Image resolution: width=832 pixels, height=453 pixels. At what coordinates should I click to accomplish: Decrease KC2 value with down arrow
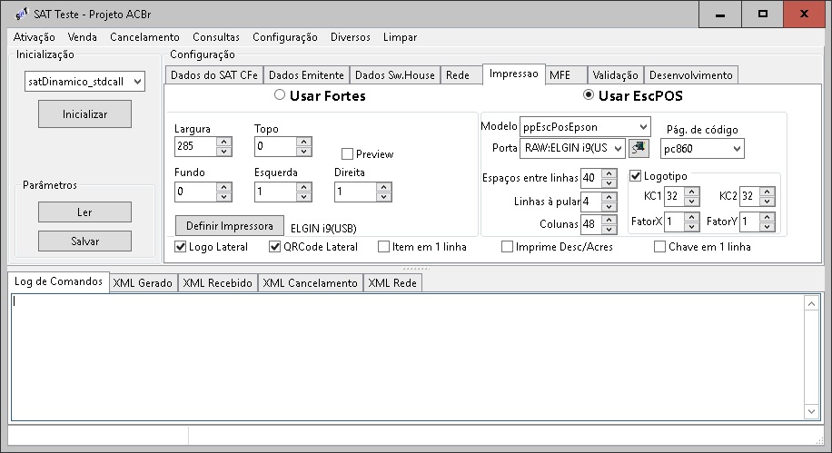tap(768, 201)
